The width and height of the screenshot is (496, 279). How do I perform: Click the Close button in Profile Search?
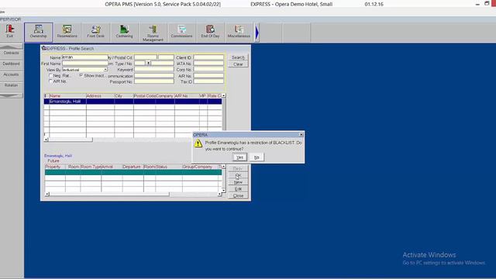coord(238,196)
